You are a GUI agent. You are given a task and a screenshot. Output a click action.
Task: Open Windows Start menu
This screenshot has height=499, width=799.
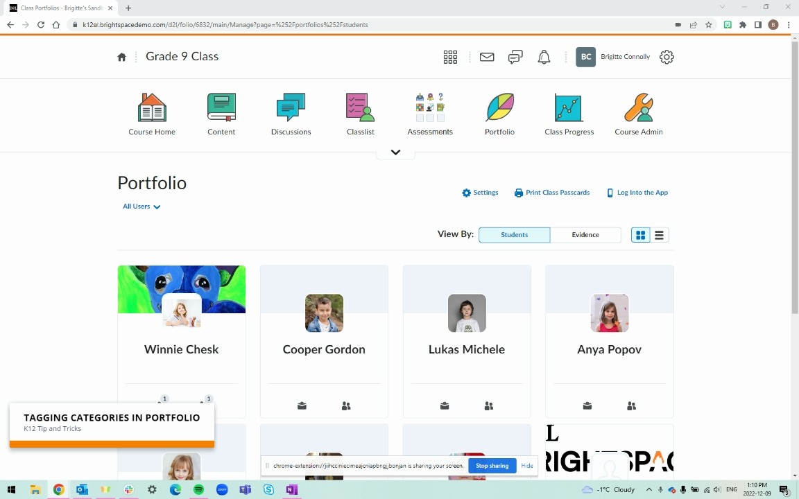11,489
